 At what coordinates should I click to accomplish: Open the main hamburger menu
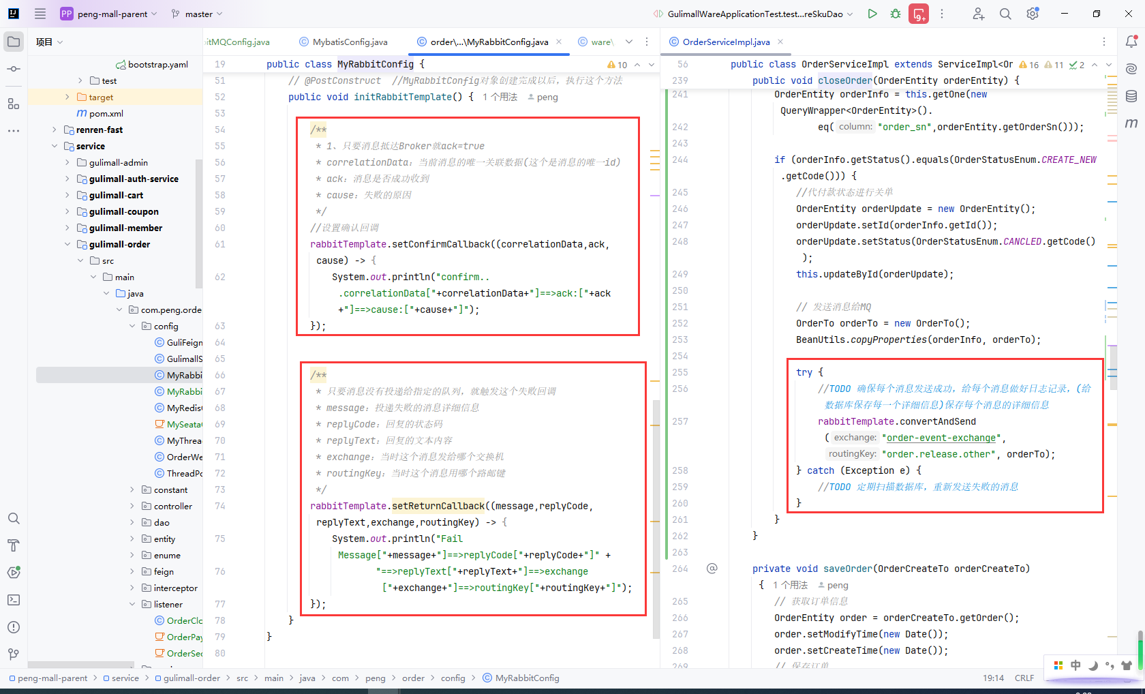(x=40, y=14)
